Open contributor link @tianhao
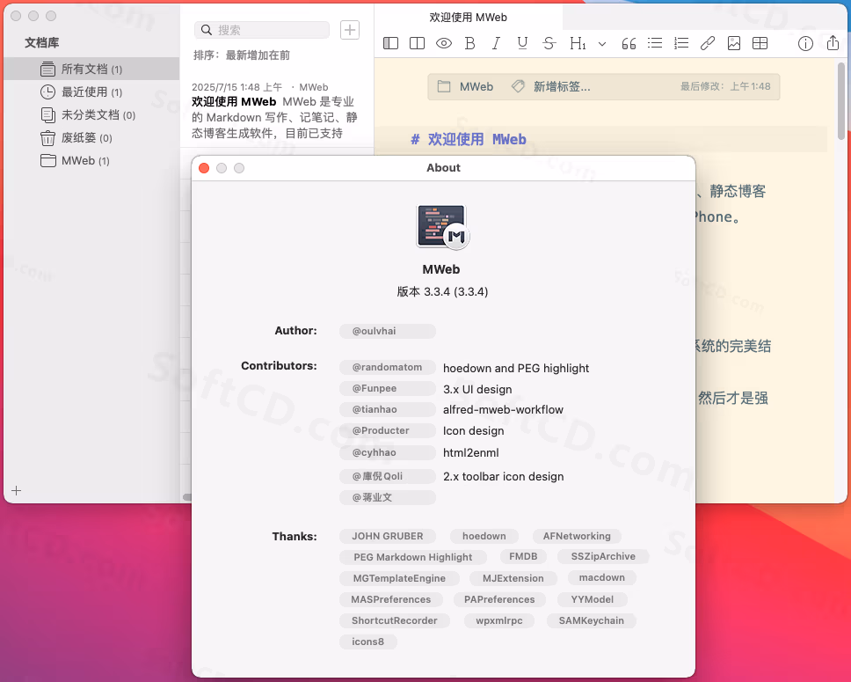 click(388, 409)
